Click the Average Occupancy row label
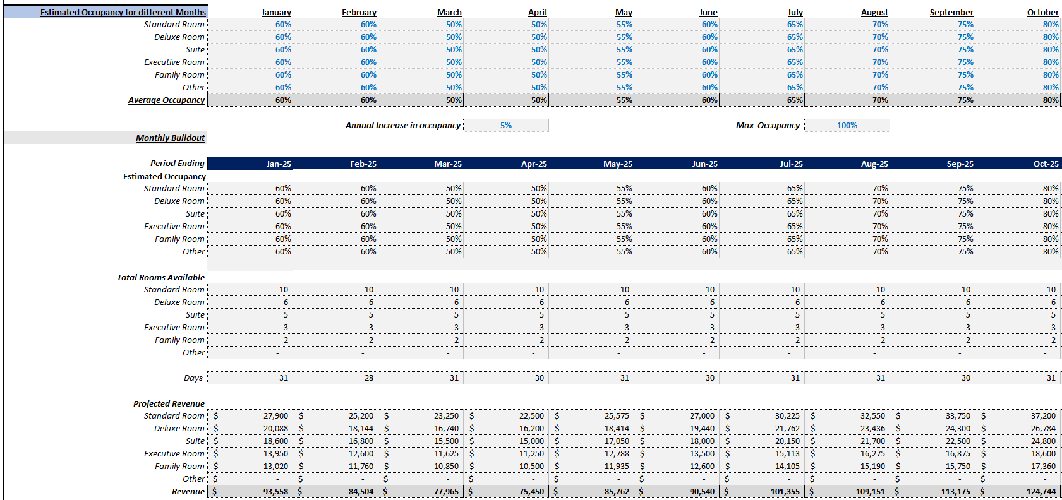The height and width of the screenshot is (500, 1062). (x=166, y=100)
